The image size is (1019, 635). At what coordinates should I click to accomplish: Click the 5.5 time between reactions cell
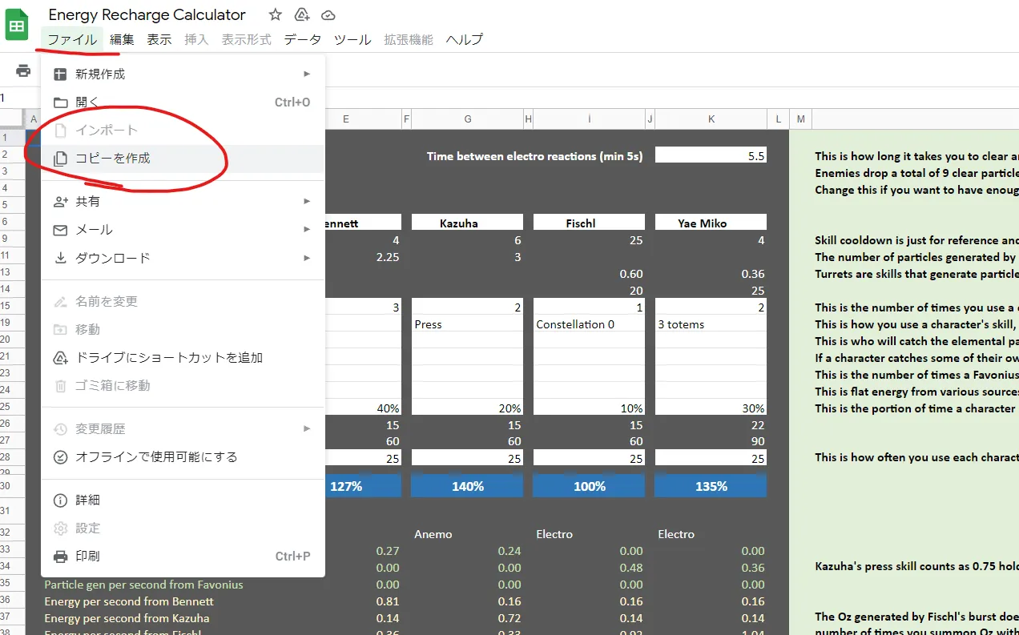[x=711, y=155]
